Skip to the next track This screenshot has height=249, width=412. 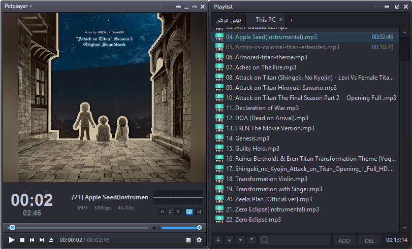[42, 240]
